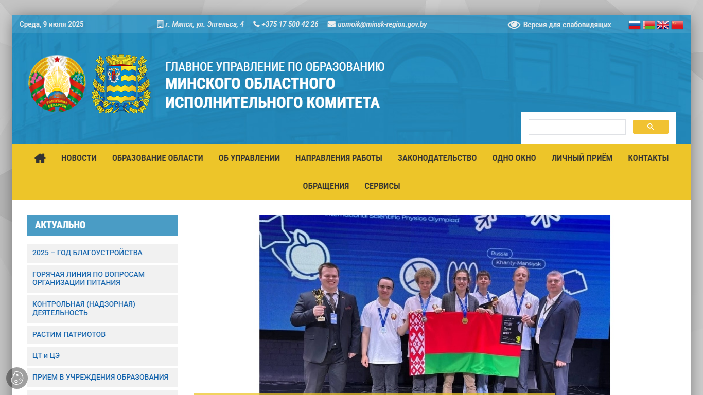
Task: Switch site language via the Belarusian flag
Action: point(649,25)
